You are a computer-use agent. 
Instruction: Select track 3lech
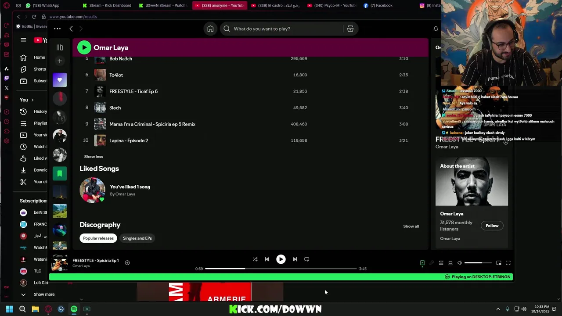coord(115,108)
